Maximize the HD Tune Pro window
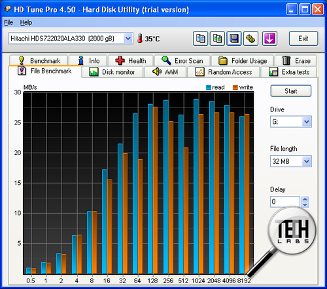Viewport: 327px width, 289px height. click(x=305, y=9)
